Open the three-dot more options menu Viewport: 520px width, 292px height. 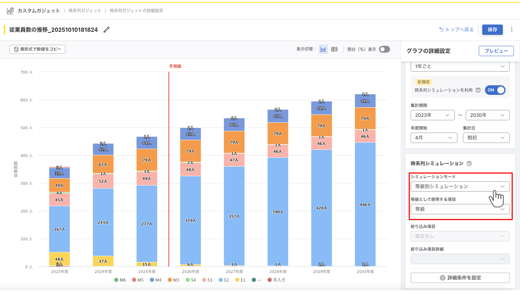[x=512, y=29]
